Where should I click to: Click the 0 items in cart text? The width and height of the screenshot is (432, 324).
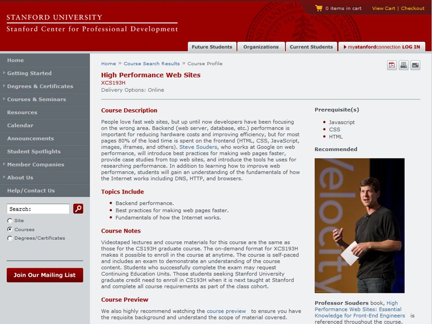343,8
